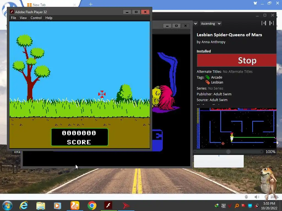The height and width of the screenshot is (211, 282).
Task: Launch Internet Explorer from the taskbar
Action: [24, 206]
